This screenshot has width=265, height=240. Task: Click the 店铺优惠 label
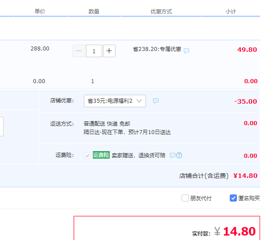[x=62, y=101]
